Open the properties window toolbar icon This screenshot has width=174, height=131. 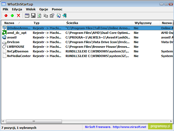(27, 16)
